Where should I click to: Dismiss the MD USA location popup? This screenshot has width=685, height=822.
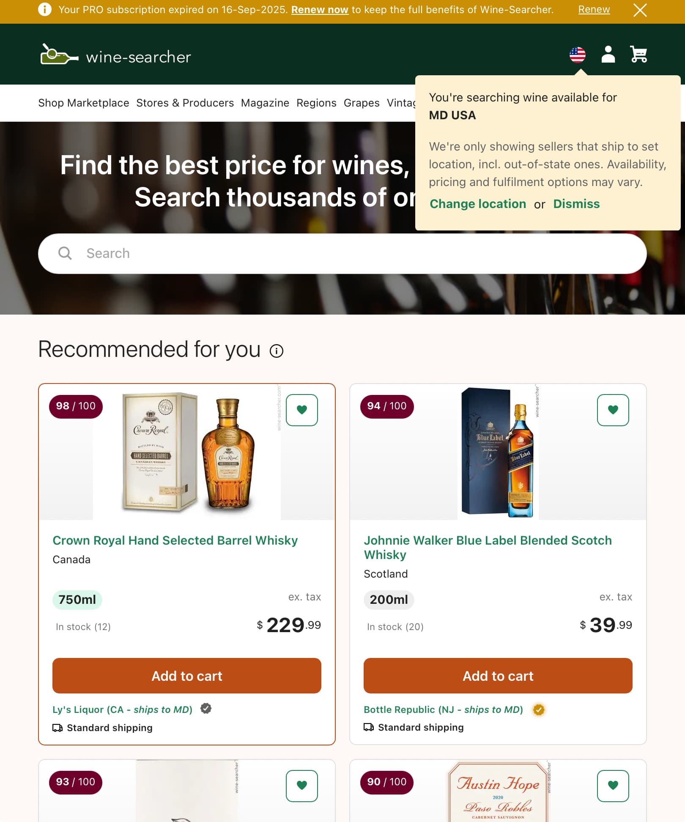pos(576,204)
